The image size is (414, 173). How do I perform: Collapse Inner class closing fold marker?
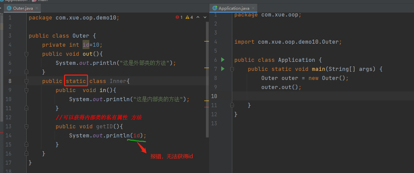(x=26, y=154)
